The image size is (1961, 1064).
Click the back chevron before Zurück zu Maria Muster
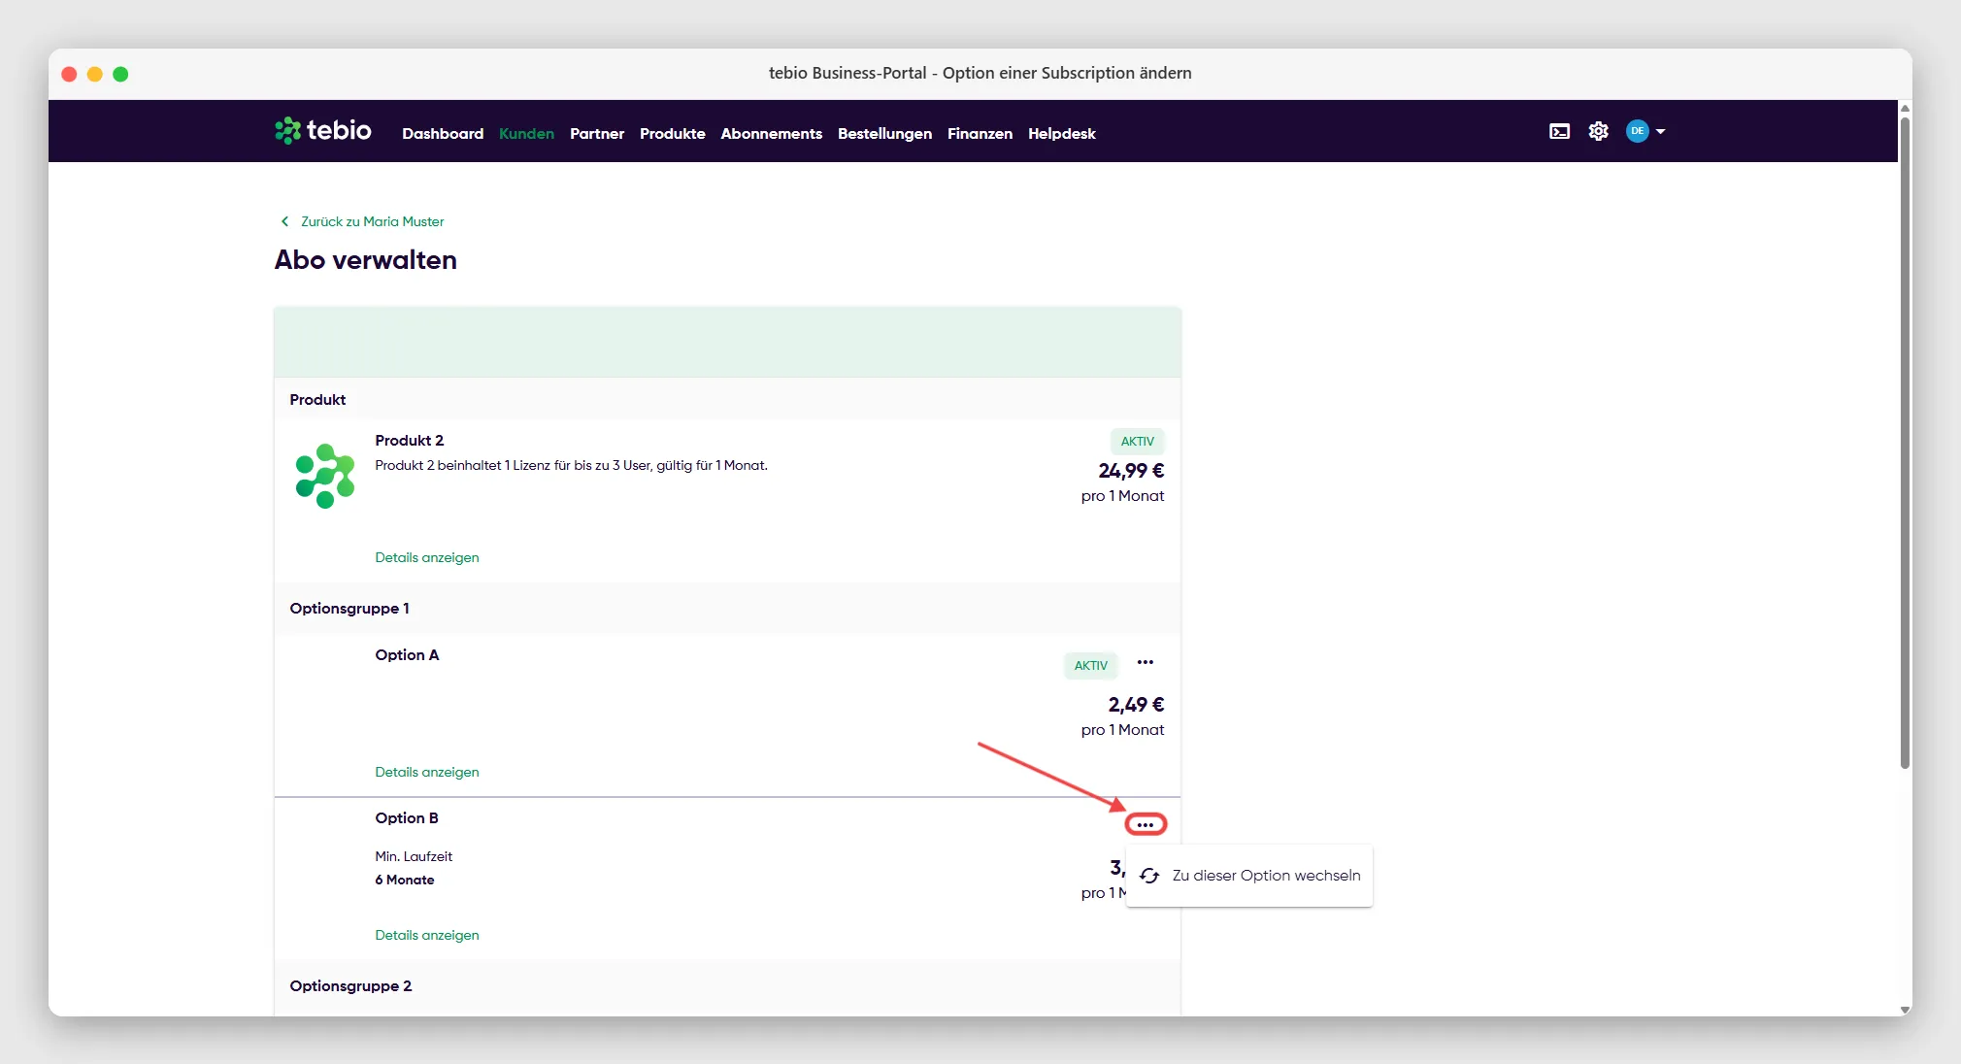(x=284, y=221)
